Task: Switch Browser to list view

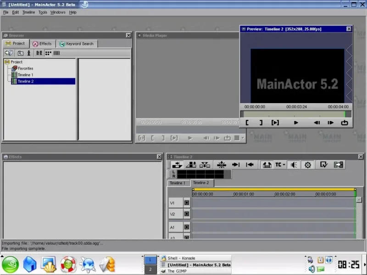Action: pyautogui.click(x=39, y=53)
